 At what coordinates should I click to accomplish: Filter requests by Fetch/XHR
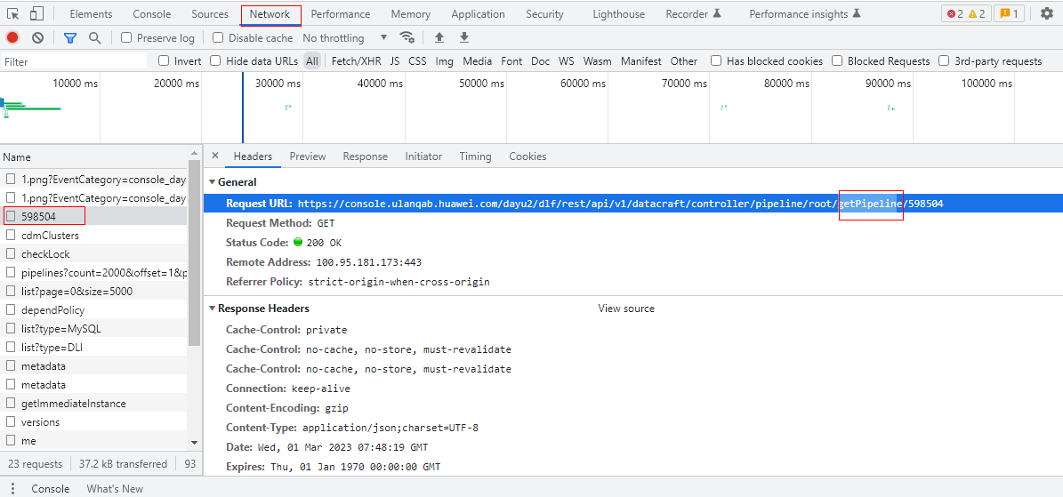pos(356,61)
